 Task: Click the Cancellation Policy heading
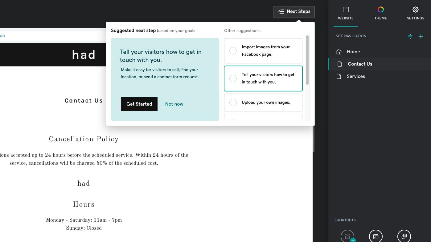coord(84,139)
